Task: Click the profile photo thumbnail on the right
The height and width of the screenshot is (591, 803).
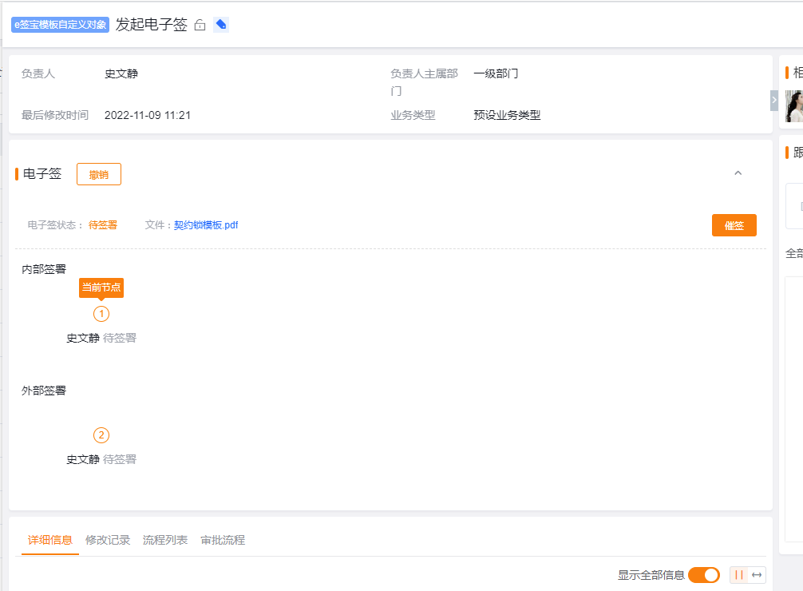Action: click(x=794, y=106)
